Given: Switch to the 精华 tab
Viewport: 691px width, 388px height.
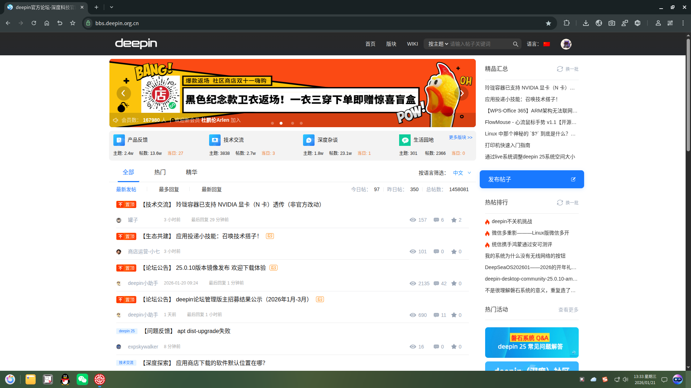Looking at the screenshot, I should (191, 172).
